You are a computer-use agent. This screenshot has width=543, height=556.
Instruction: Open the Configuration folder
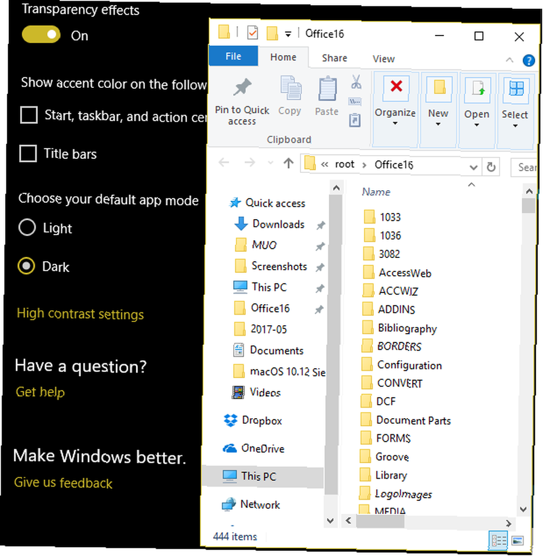(x=402, y=365)
